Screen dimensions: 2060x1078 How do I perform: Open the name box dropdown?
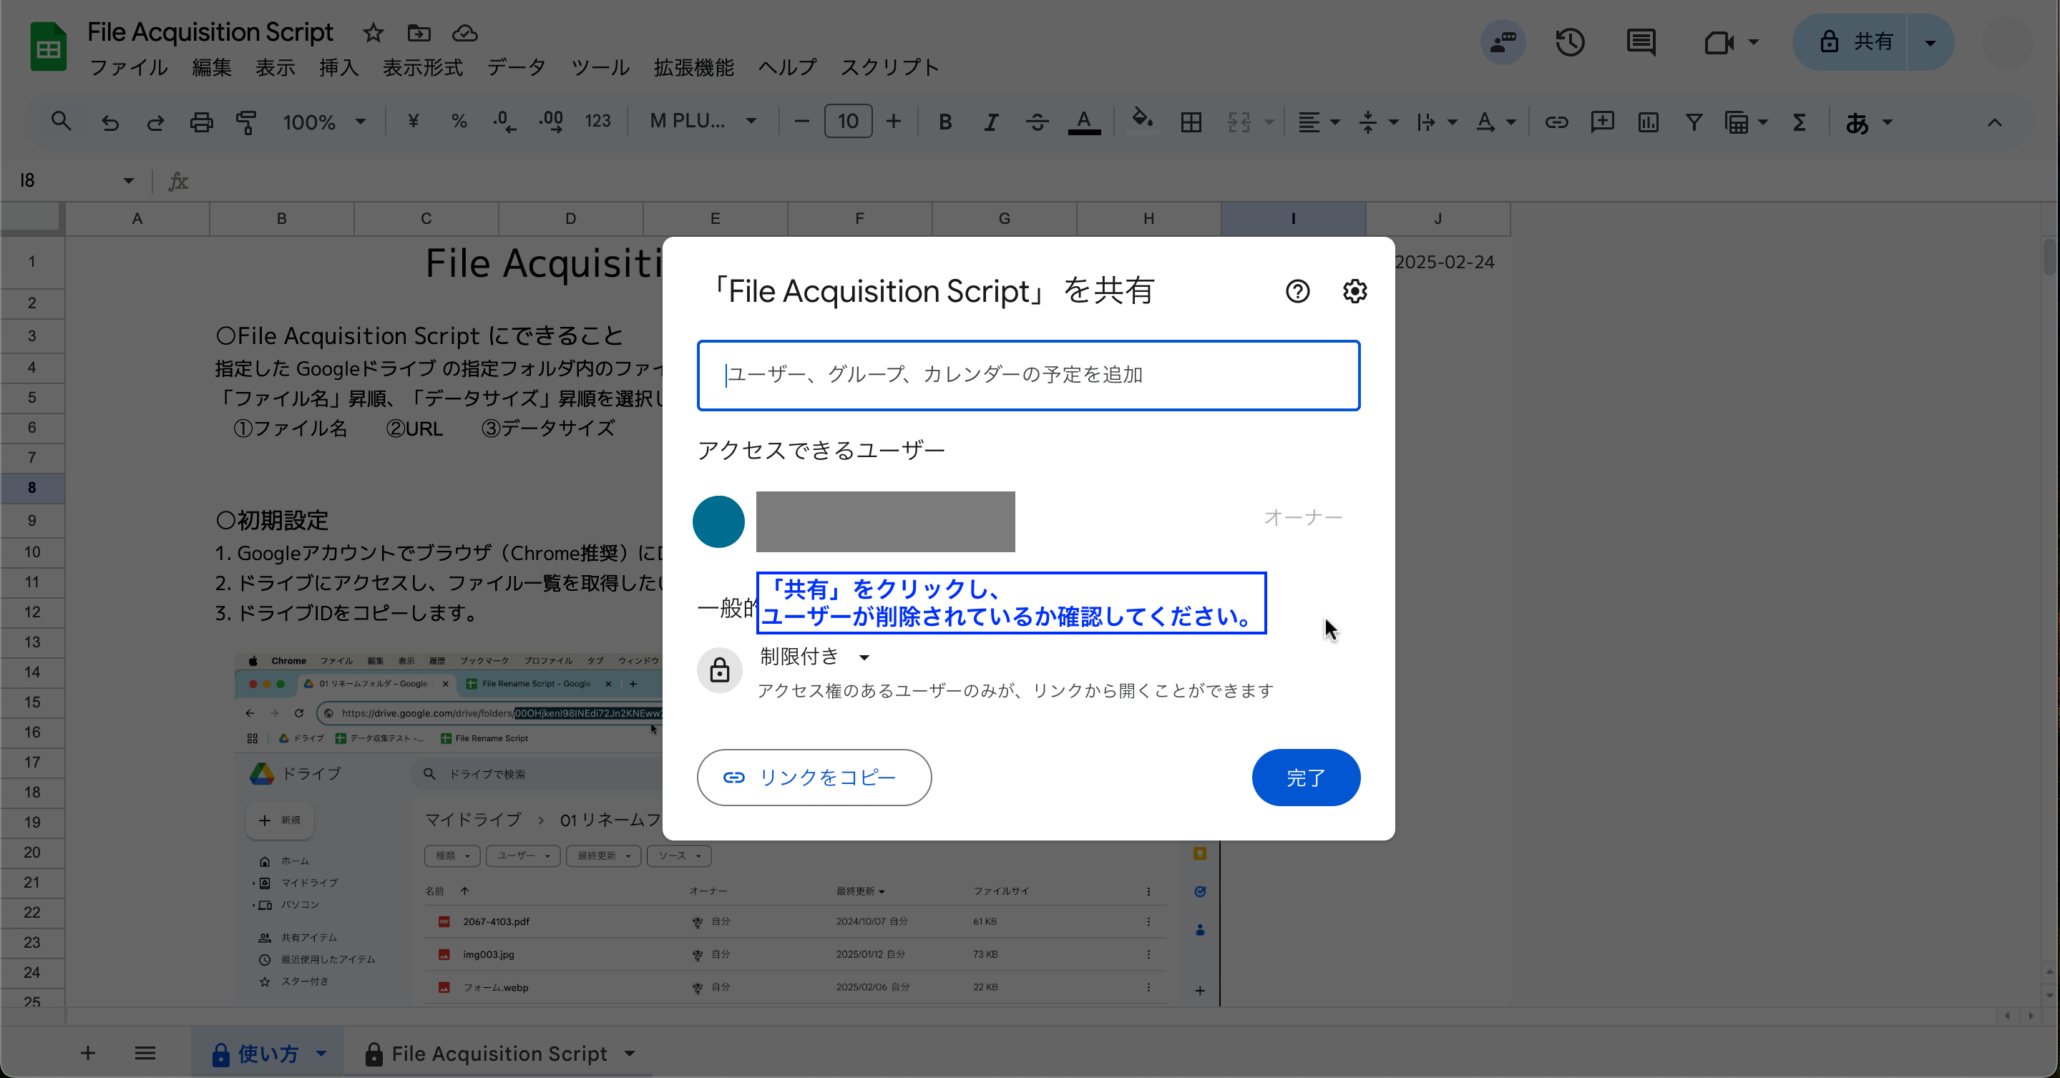[x=128, y=180]
